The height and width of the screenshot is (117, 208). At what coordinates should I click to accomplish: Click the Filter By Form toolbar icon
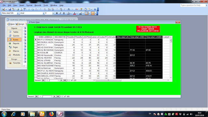pyautogui.click(x=61, y=9)
